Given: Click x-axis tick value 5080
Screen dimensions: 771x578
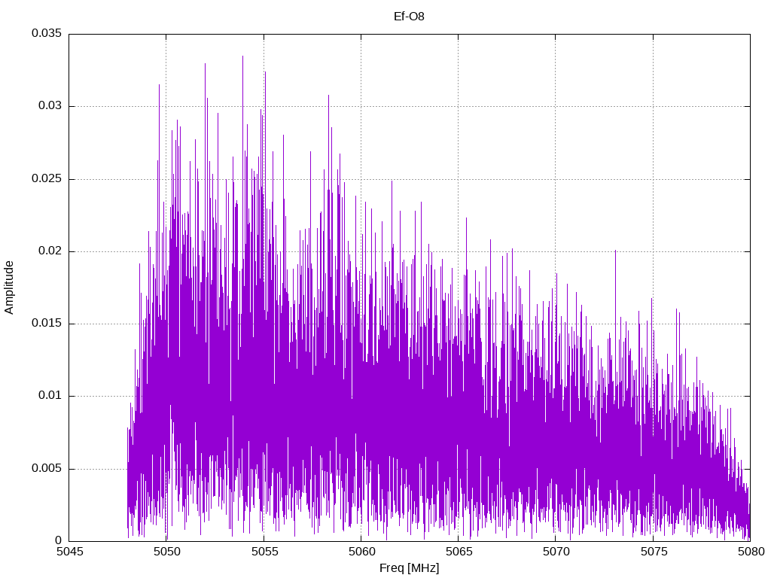Looking at the screenshot, I should click(751, 552).
